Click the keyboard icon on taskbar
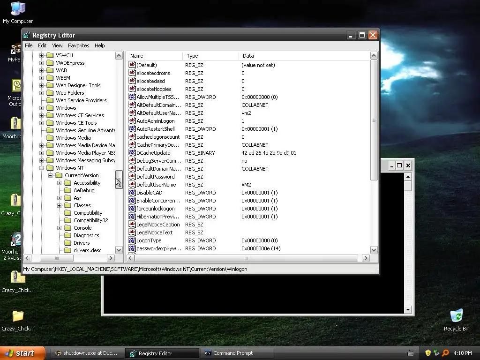Image resolution: width=480 pixels, height=360 pixels. click(411, 353)
